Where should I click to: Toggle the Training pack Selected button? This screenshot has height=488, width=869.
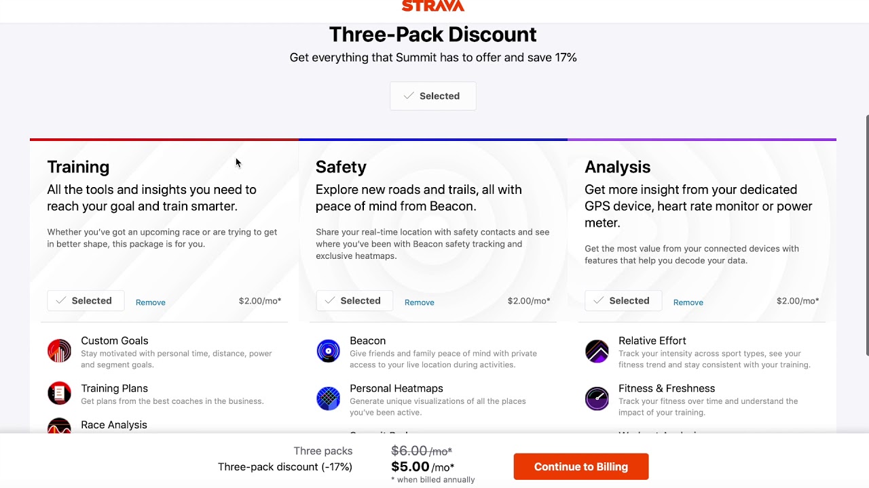(86, 301)
